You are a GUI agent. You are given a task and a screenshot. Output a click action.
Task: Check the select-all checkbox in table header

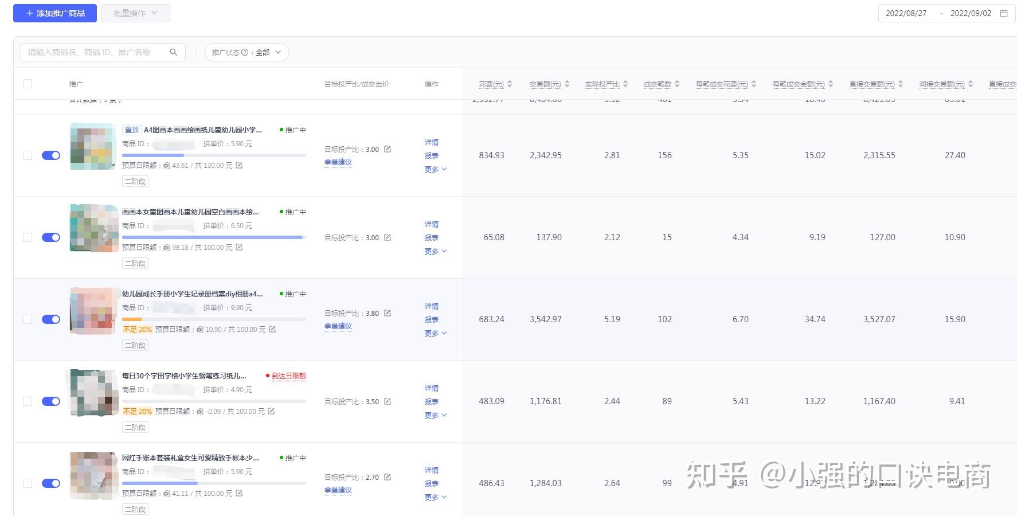[x=28, y=83]
